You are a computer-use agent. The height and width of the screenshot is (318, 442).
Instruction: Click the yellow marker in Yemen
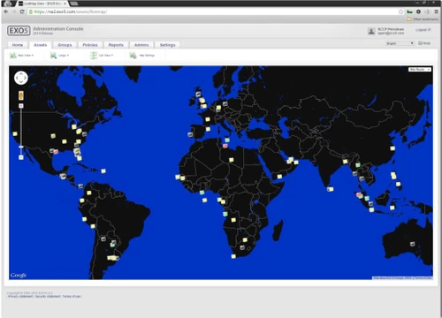pyautogui.click(x=279, y=177)
